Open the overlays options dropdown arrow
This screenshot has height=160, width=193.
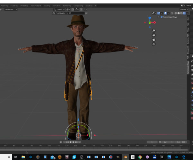coord(168,13)
